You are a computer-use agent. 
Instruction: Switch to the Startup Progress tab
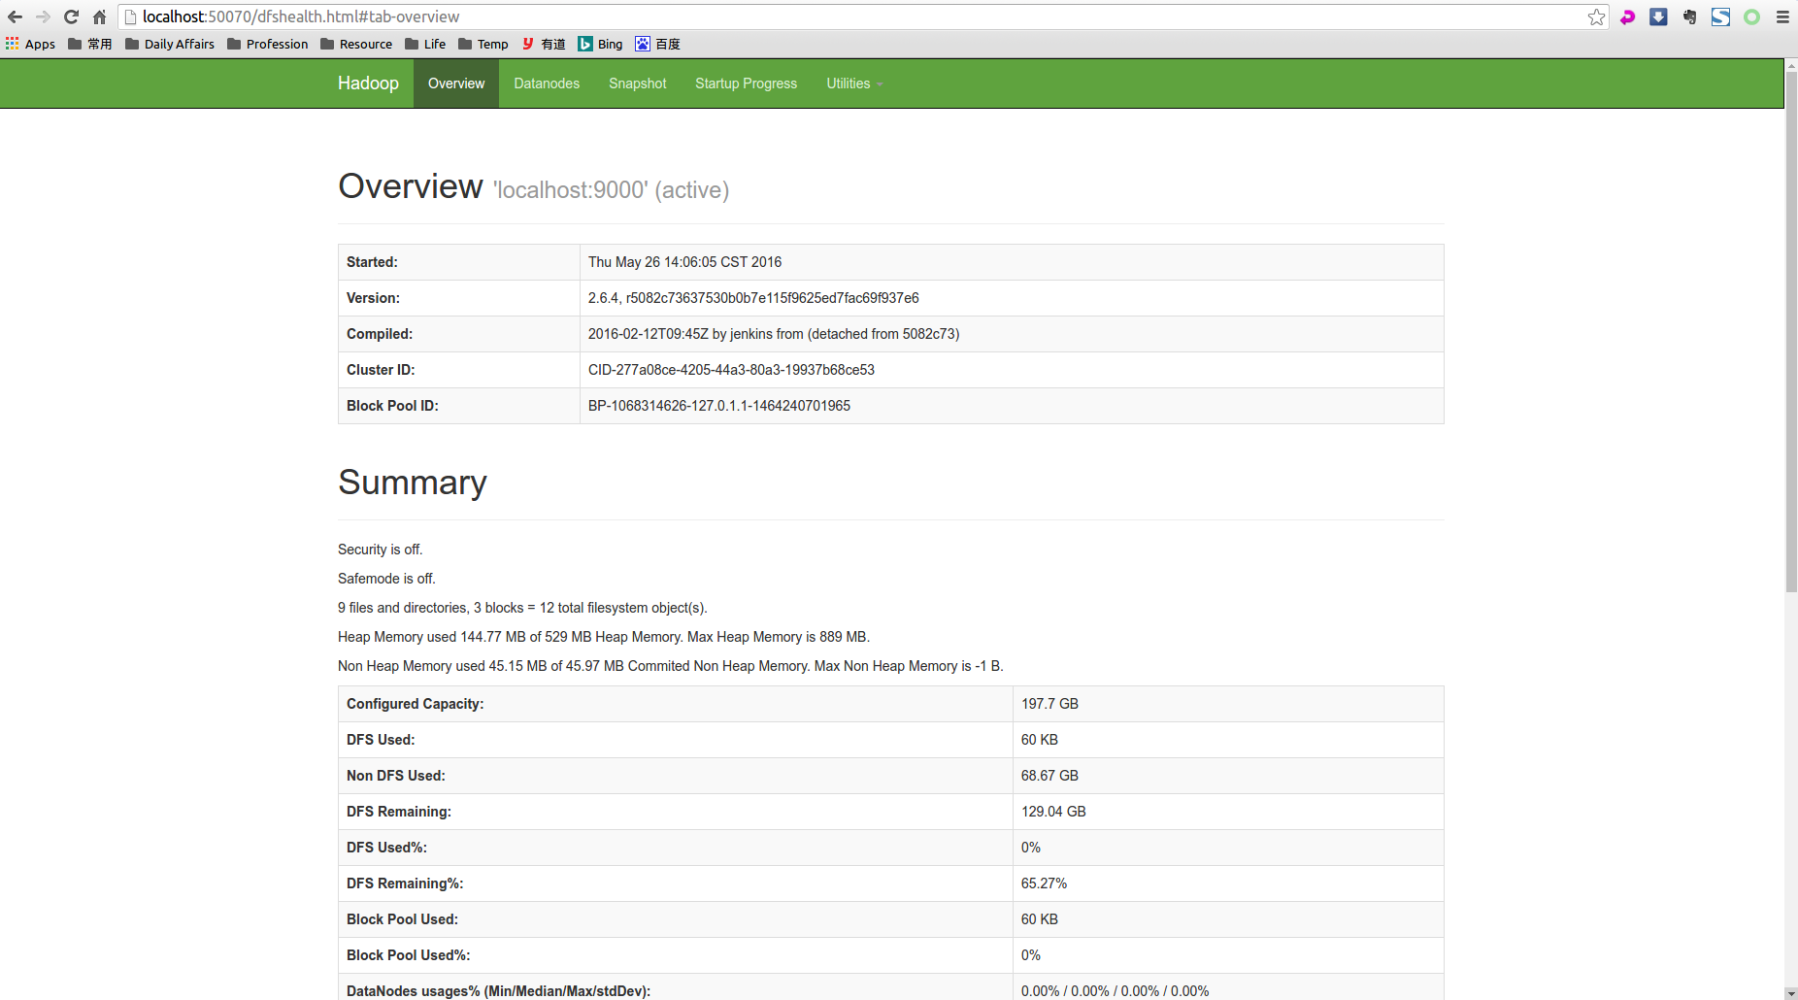click(x=746, y=83)
